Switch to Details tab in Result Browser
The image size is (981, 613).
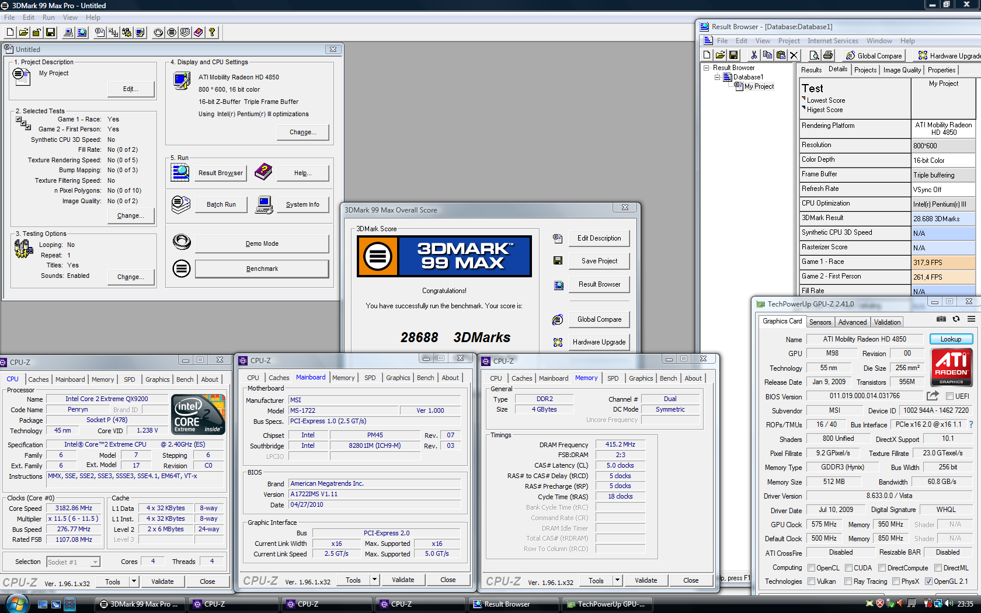[x=838, y=69]
